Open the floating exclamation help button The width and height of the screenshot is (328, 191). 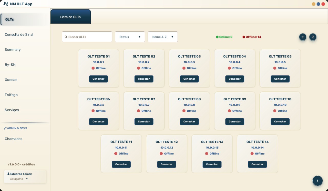pos(317,181)
